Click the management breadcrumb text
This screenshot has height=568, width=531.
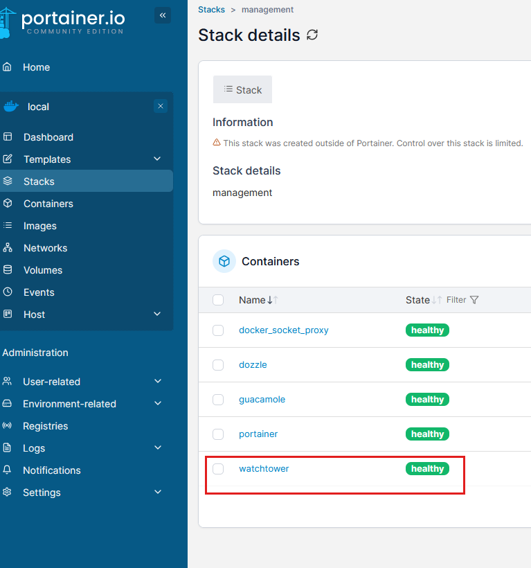[x=267, y=10]
